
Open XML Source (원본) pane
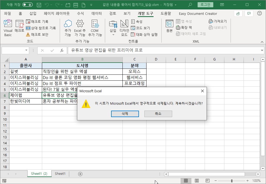pyautogui.click(x=169, y=26)
